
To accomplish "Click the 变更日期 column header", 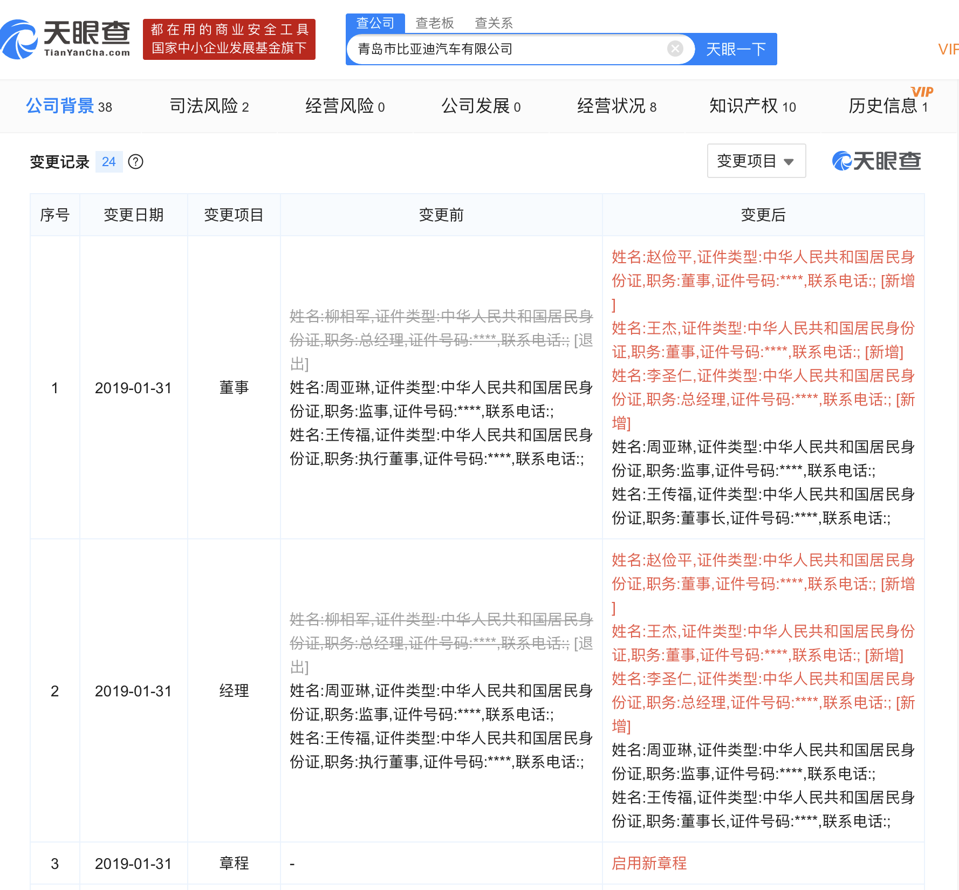I will (x=134, y=215).
